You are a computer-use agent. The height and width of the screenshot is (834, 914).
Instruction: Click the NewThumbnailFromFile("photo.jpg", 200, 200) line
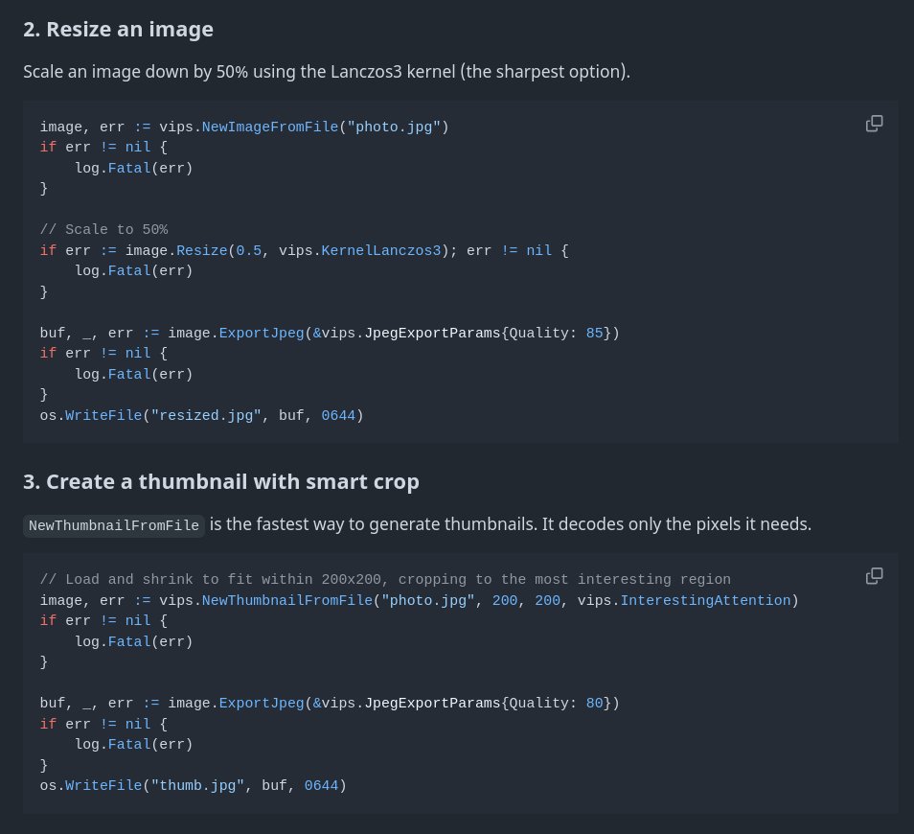tap(419, 601)
